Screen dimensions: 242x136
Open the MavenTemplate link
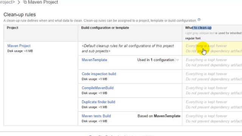tap(94, 60)
